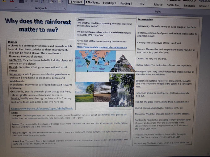
Task: Click the underlined word 'Rainforest,'
Action: click(15, 60)
